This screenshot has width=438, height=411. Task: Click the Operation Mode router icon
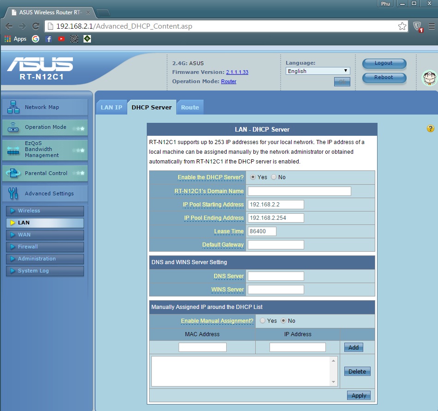(13, 127)
